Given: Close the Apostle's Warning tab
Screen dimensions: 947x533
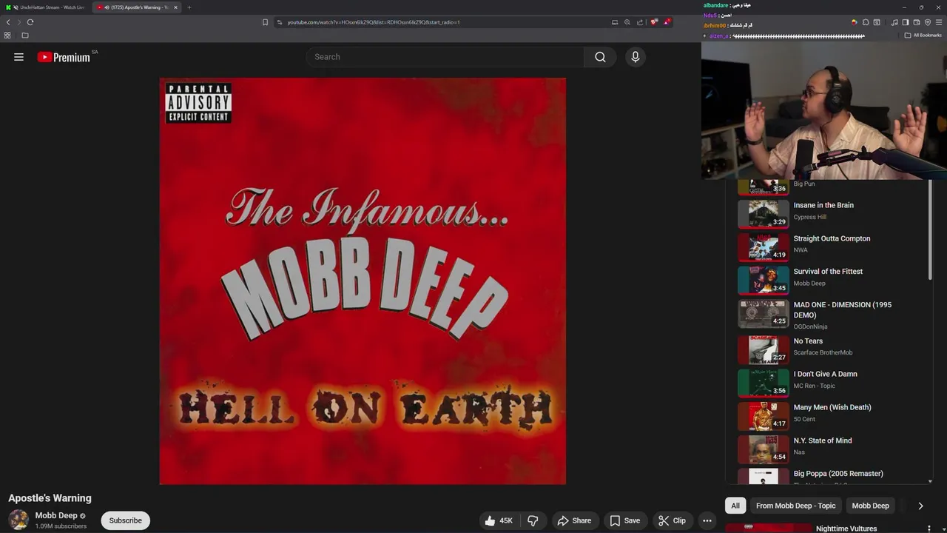Looking at the screenshot, I should 175,7.
